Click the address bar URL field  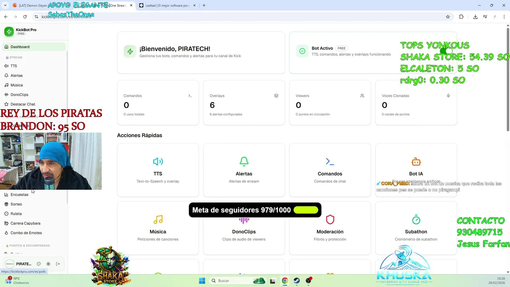click(x=243, y=17)
